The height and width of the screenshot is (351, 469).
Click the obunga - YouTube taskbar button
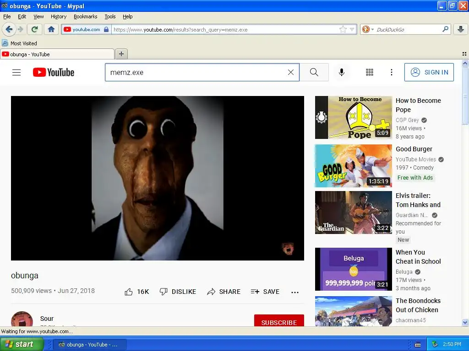point(89,345)
